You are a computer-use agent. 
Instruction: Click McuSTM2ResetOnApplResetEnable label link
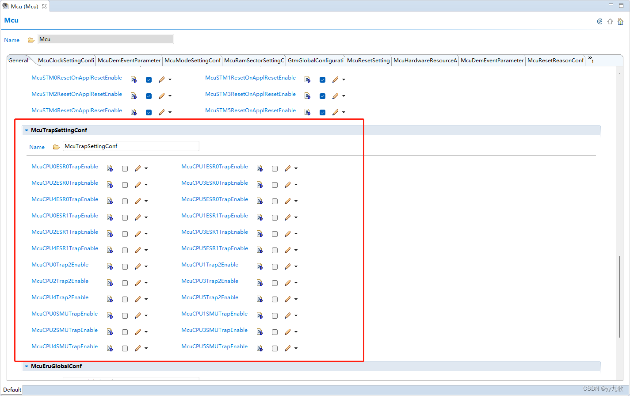pyautogui.click(x=77, y=94)
